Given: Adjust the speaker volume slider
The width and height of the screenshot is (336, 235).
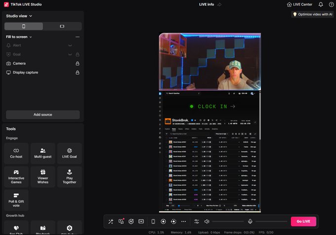Looking at the screenshot, I should point(228,222).
